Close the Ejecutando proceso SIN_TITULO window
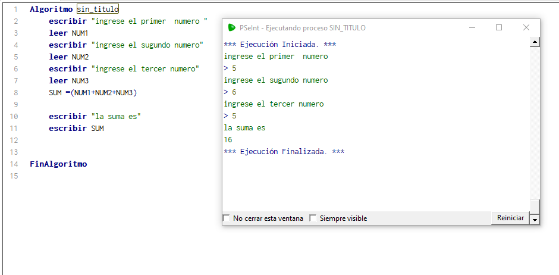The height and width of the screenshot is (275, 559). (526, 27)
